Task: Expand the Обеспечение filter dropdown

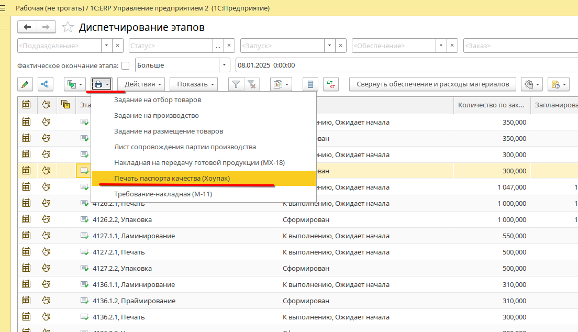Action: pyautogui.click(x=441, y=46)
